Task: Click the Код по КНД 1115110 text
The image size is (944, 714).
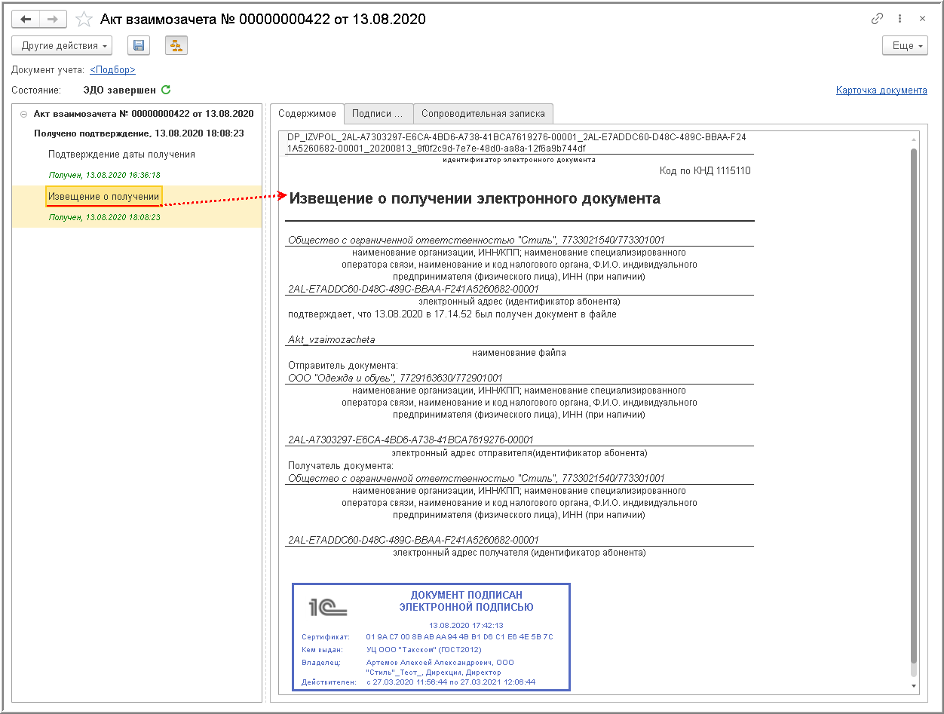Action: (705, 171)
